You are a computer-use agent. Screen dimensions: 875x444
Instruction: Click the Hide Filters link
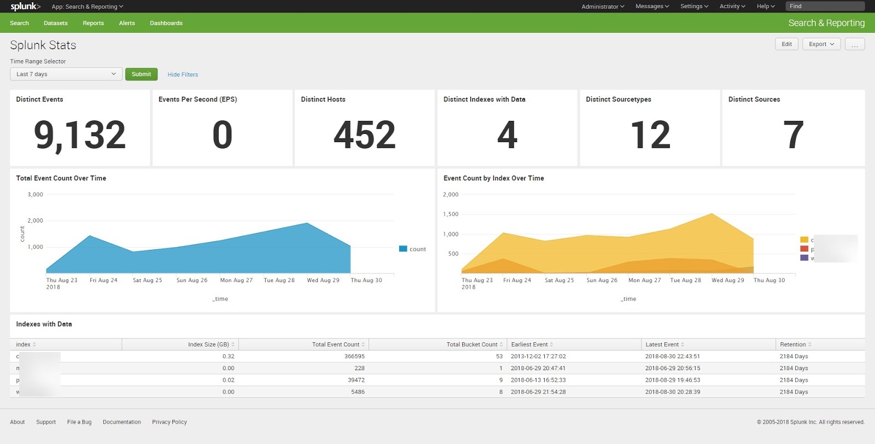(183, 74)
